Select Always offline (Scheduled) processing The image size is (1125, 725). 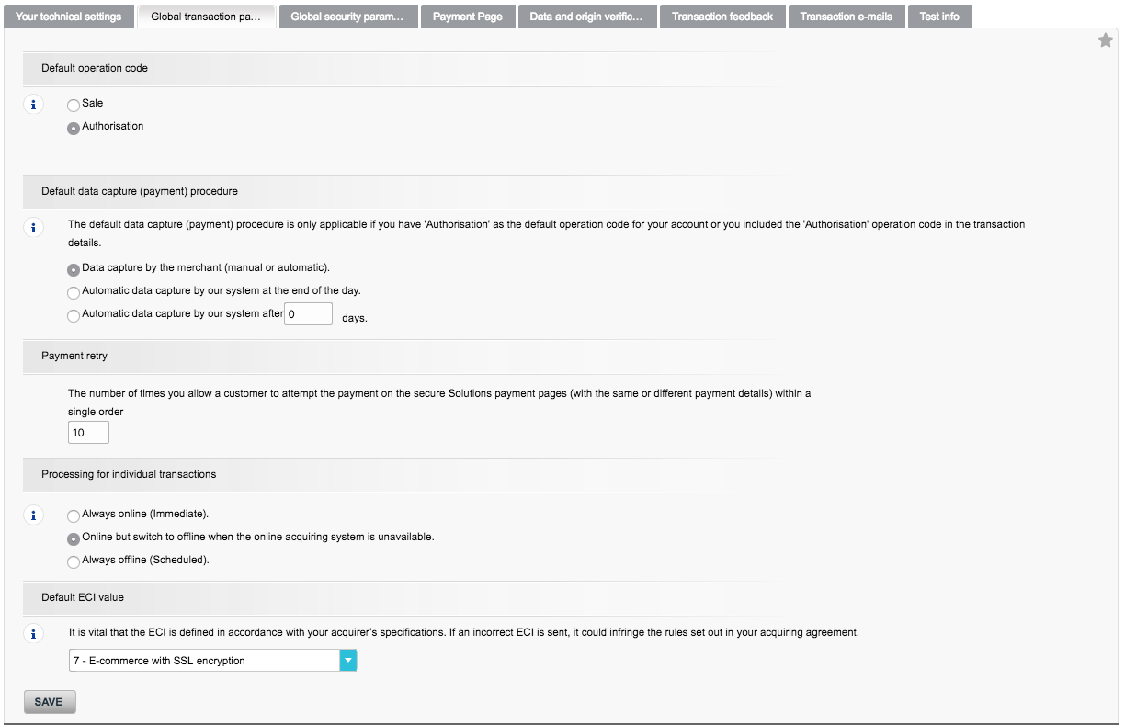click(x=73, y=561)
